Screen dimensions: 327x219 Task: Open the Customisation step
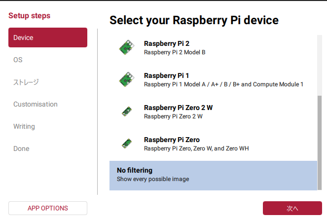point(36,104)
